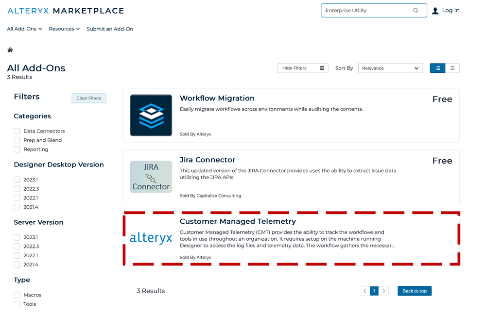Click the home breadcrumb icon
This screenshot has height=313, width=485.
[10, 50]
